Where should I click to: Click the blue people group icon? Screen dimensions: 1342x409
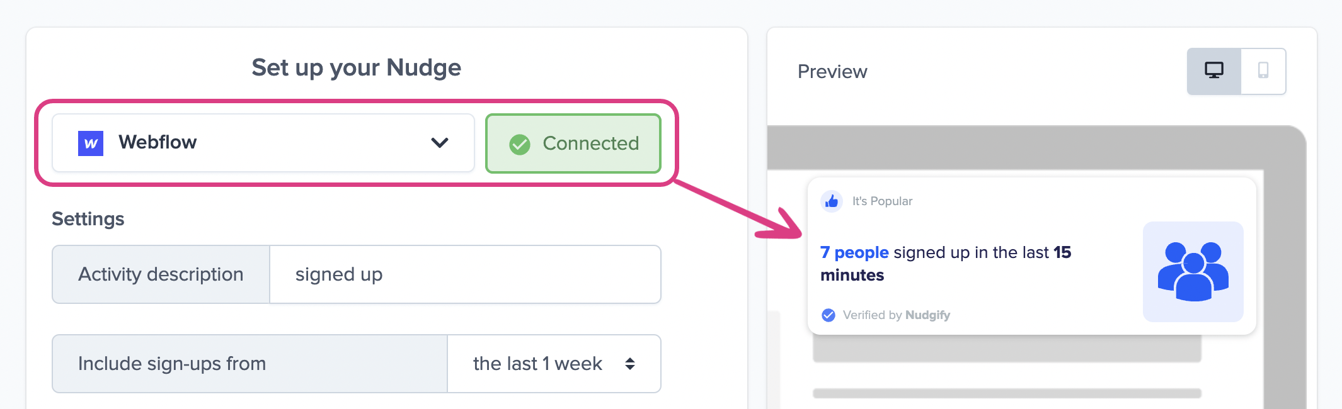(x=1193, y=271)
